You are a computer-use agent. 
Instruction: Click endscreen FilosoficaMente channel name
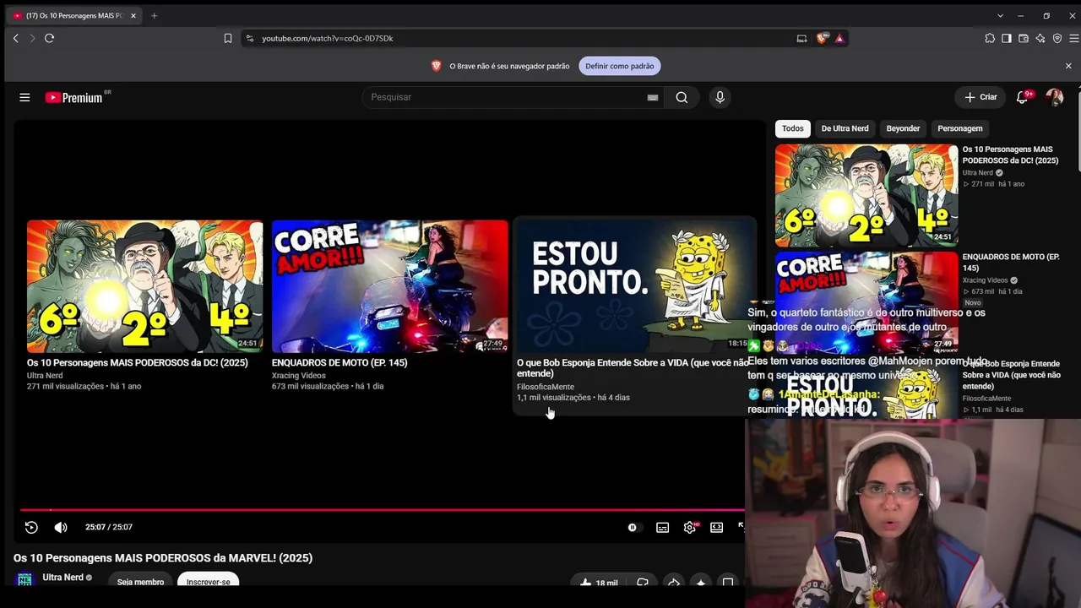[x=546, y=387]
